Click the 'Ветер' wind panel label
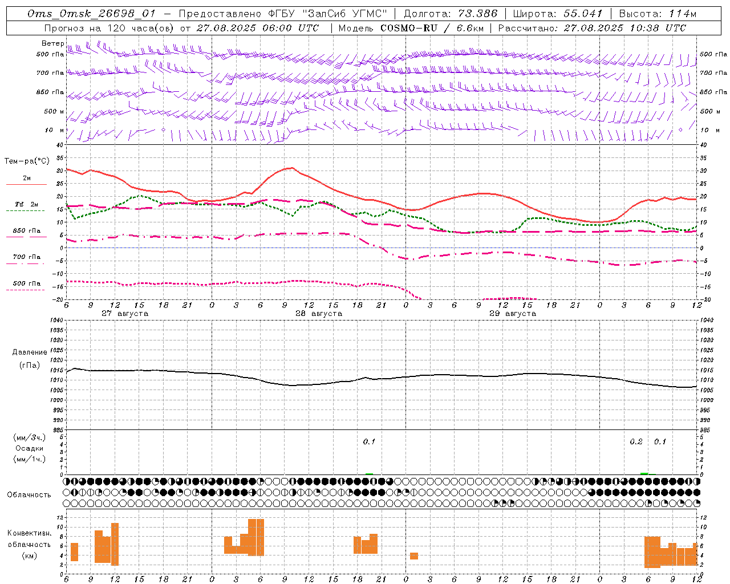730x584 pixels. click(52, 43)
